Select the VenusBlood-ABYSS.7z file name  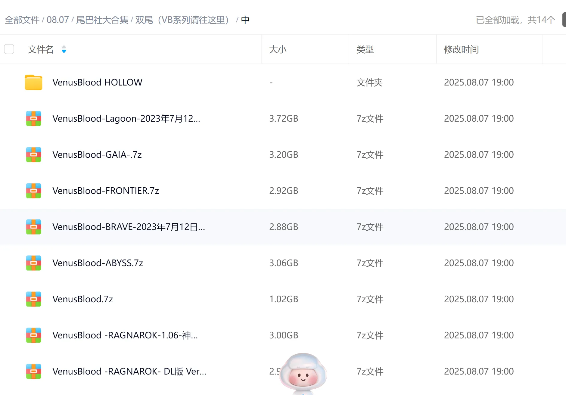pos(98,263)
